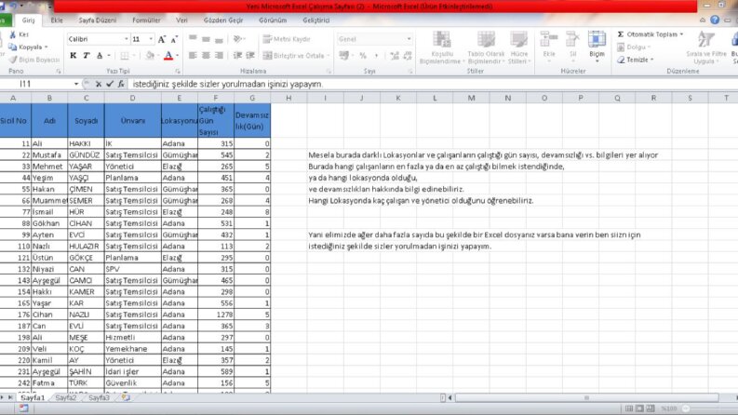Switch to Ekle ribbon tab

click(57, 20)
